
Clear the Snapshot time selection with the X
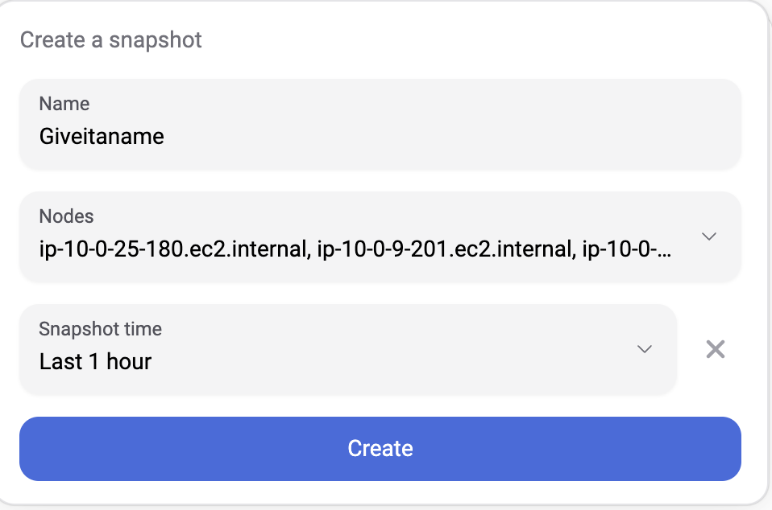pyautogui.click(x=715, y=349)
